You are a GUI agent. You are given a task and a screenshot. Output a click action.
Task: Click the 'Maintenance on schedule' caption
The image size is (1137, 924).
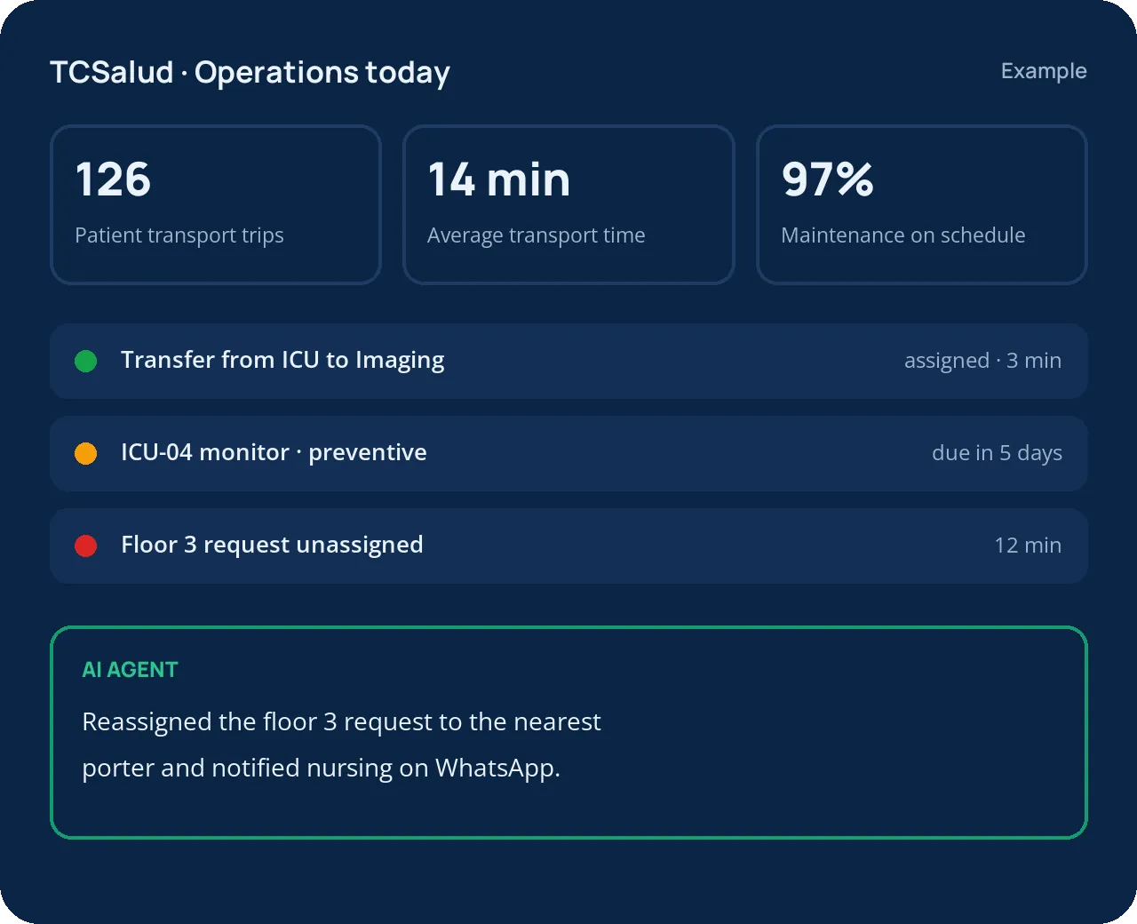tap(903, 235)
